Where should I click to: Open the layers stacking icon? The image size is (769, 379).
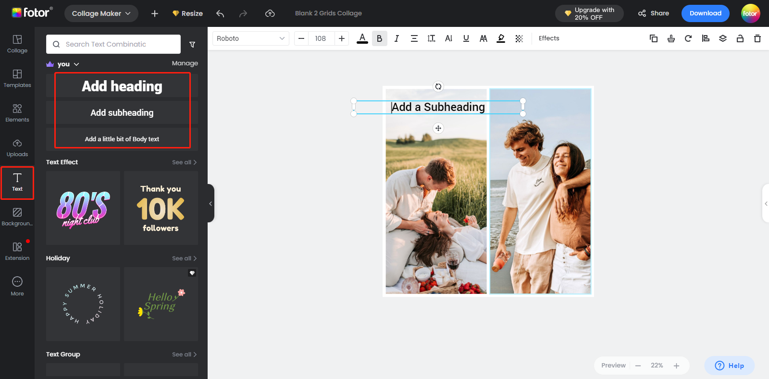pos(722,38)
